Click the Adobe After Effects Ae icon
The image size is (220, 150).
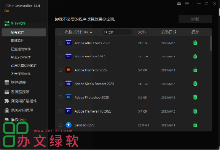pyautogui.click(x=69, y=43)
